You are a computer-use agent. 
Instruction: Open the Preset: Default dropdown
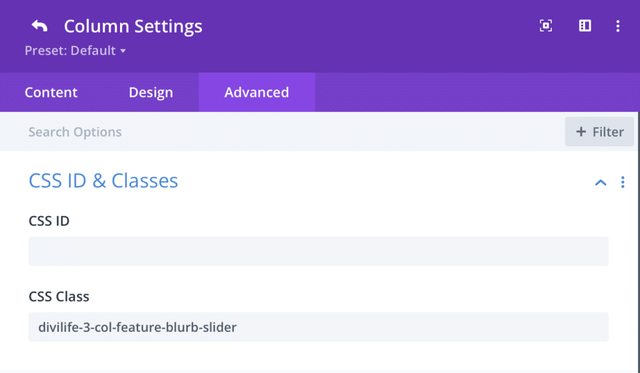tap(75, 51)
